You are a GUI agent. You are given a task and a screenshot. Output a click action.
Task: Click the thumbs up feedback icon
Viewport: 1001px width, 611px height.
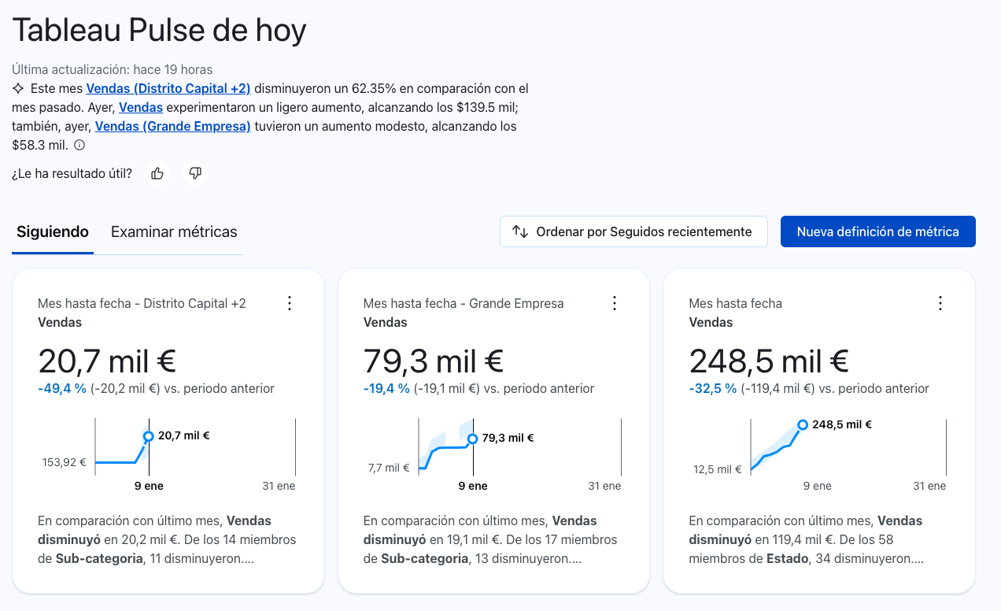[157, 173]
